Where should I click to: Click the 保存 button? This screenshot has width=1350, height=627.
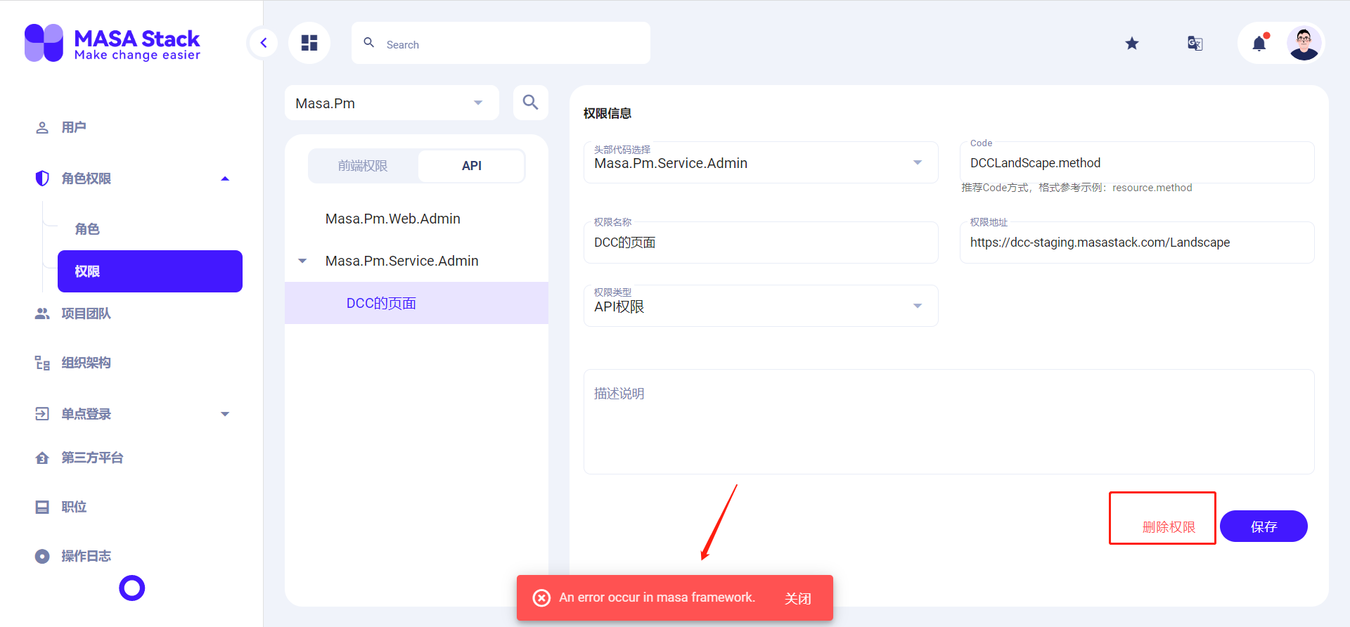click(1264, 526)
